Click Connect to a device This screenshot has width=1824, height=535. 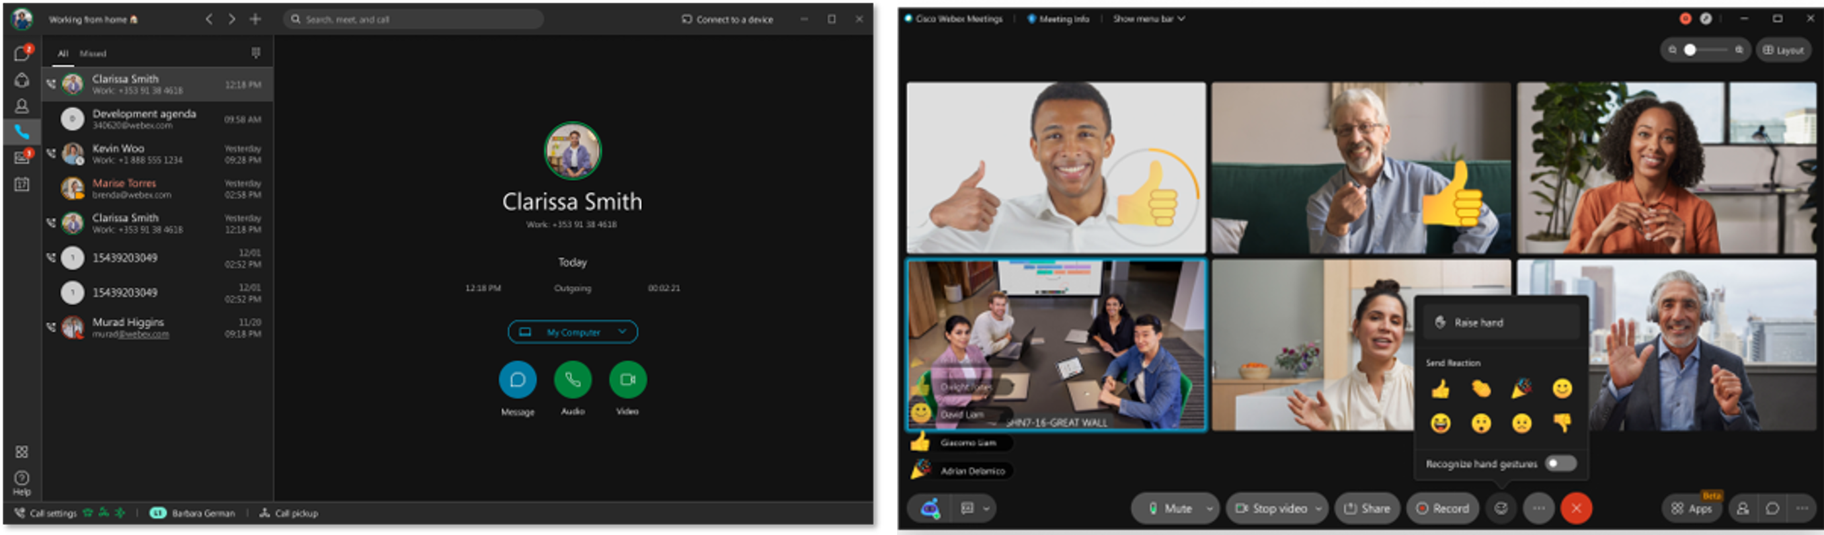(727, 19)
